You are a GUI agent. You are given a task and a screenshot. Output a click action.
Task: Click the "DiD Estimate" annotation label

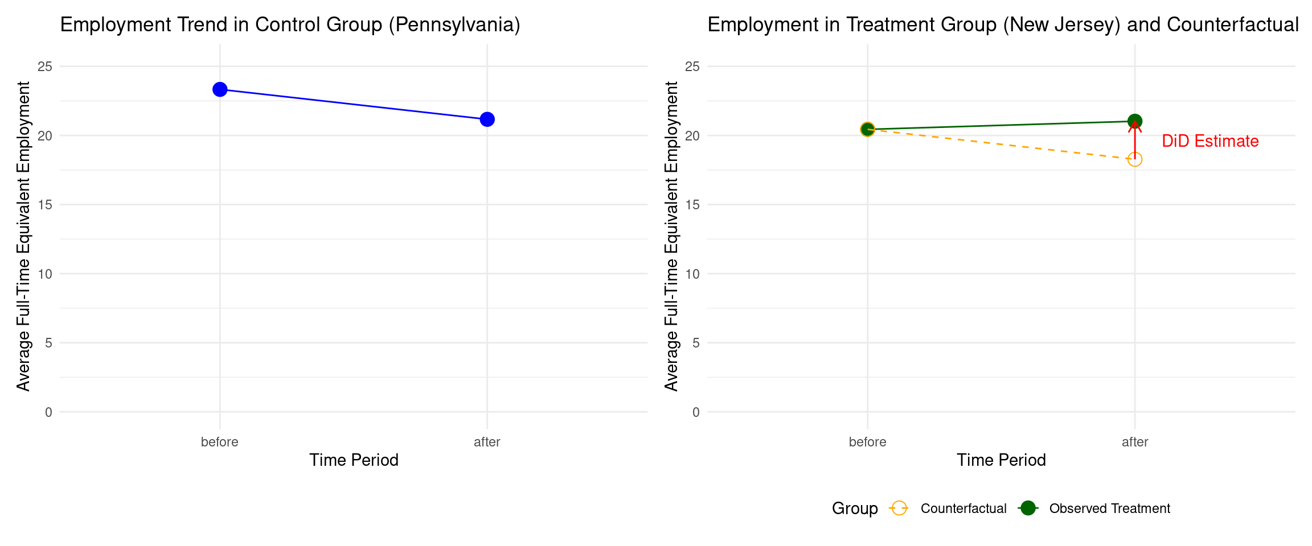(1210, 141)
